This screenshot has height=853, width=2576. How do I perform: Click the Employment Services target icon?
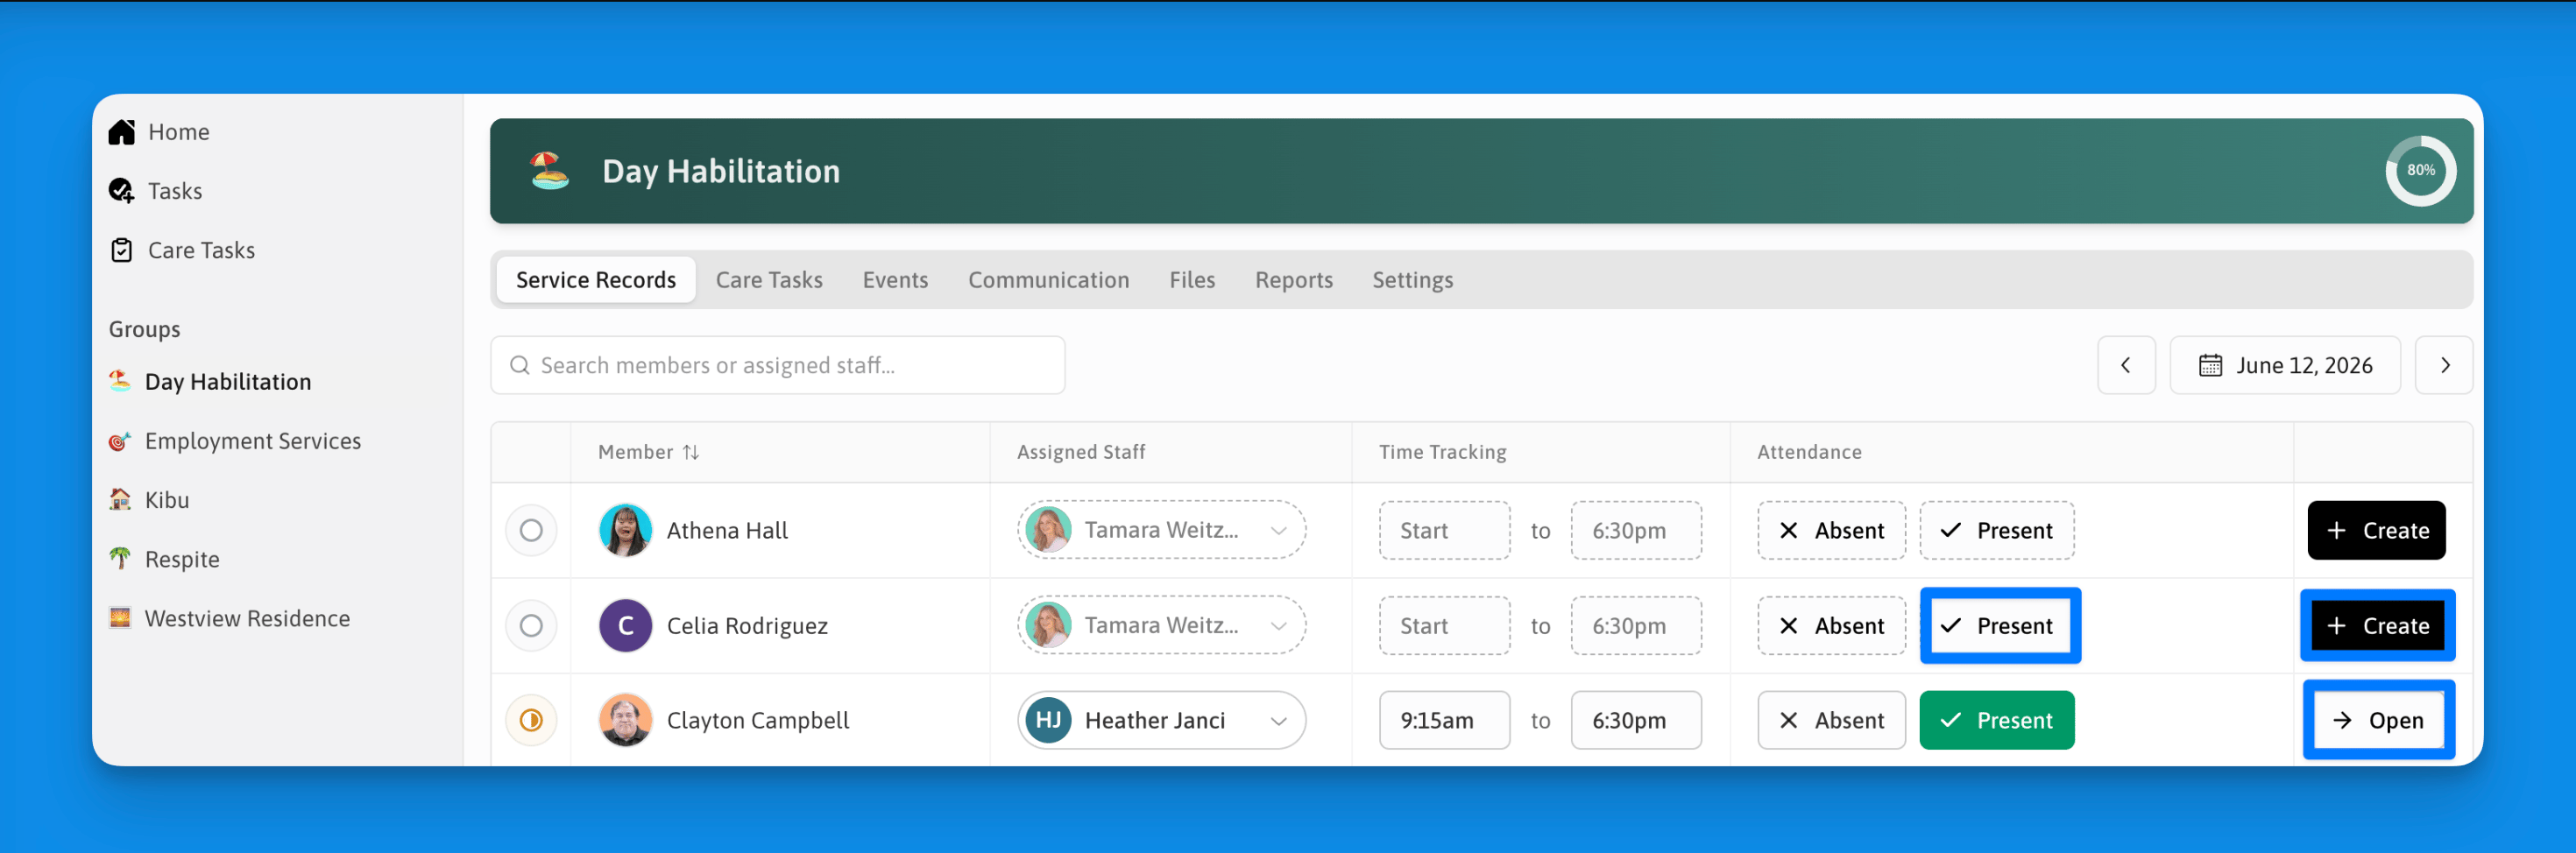(x=120, y=441)
